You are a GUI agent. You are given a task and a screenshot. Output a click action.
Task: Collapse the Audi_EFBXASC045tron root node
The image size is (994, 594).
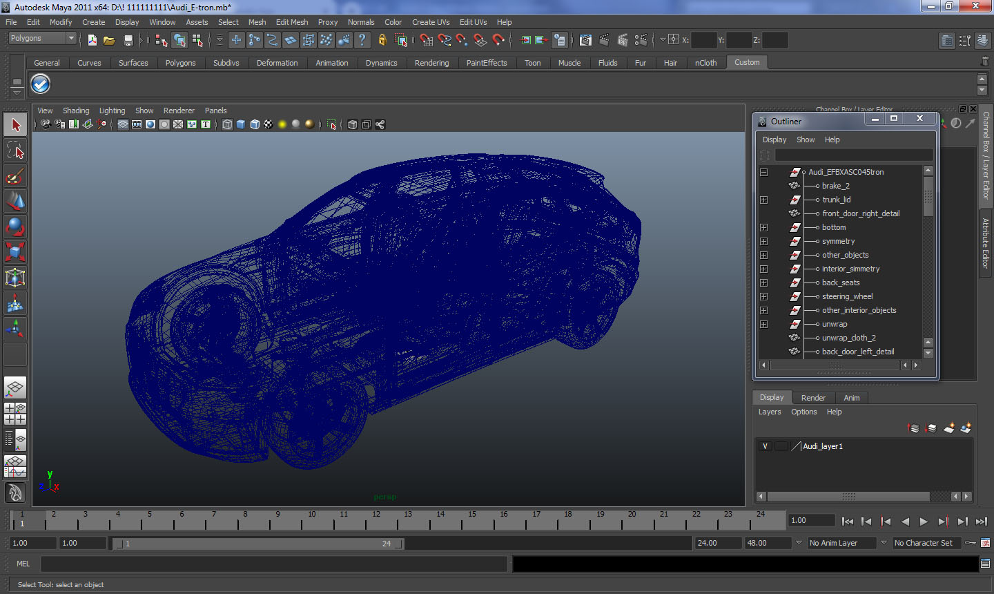763,172
